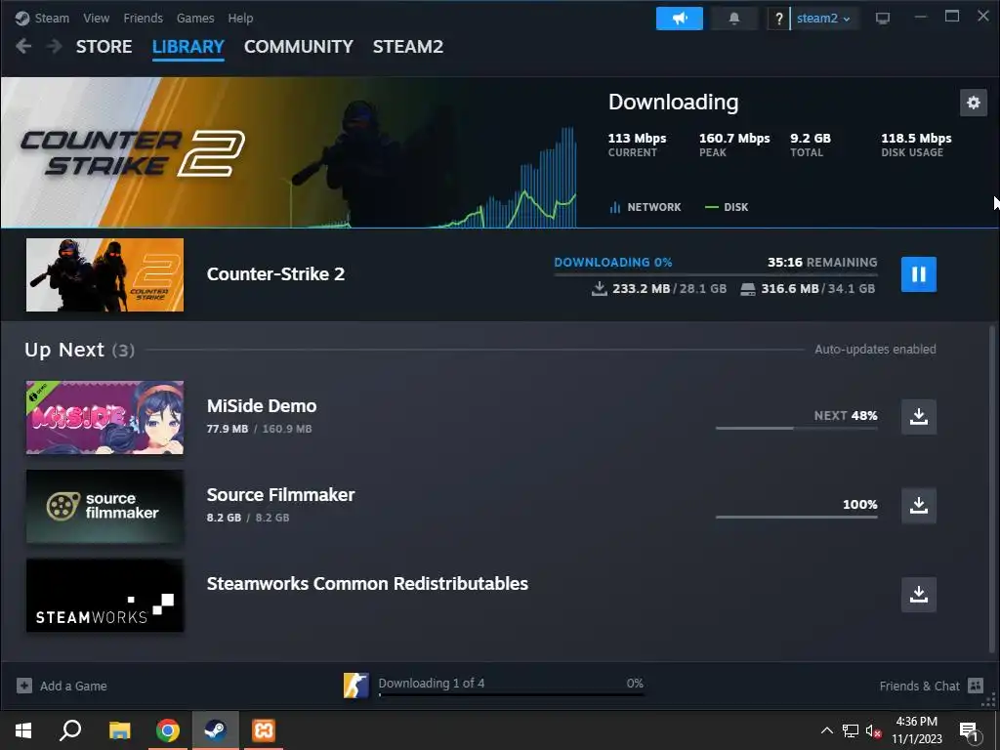This screenshot has height=750, width=1000.
Task: Open Friends & Chat
Action: [919, 686]
